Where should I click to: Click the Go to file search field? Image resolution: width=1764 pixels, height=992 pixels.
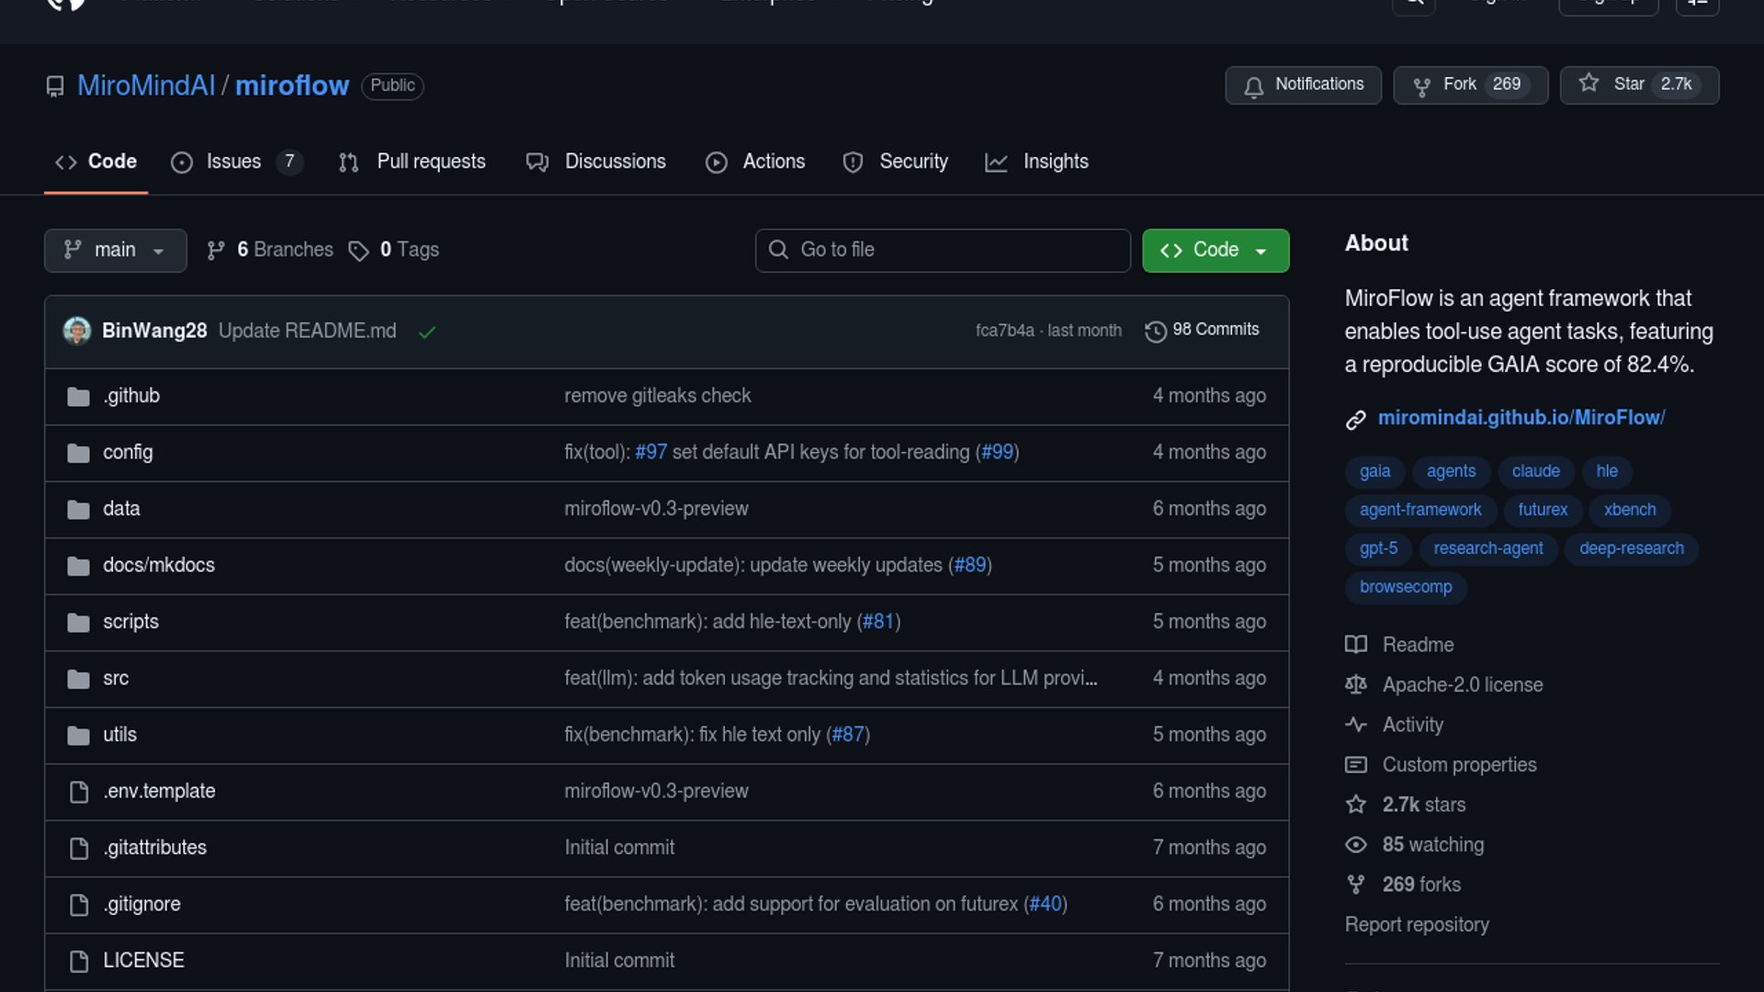943,251
